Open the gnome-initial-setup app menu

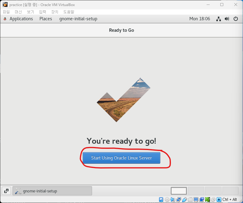click(78, 19)
